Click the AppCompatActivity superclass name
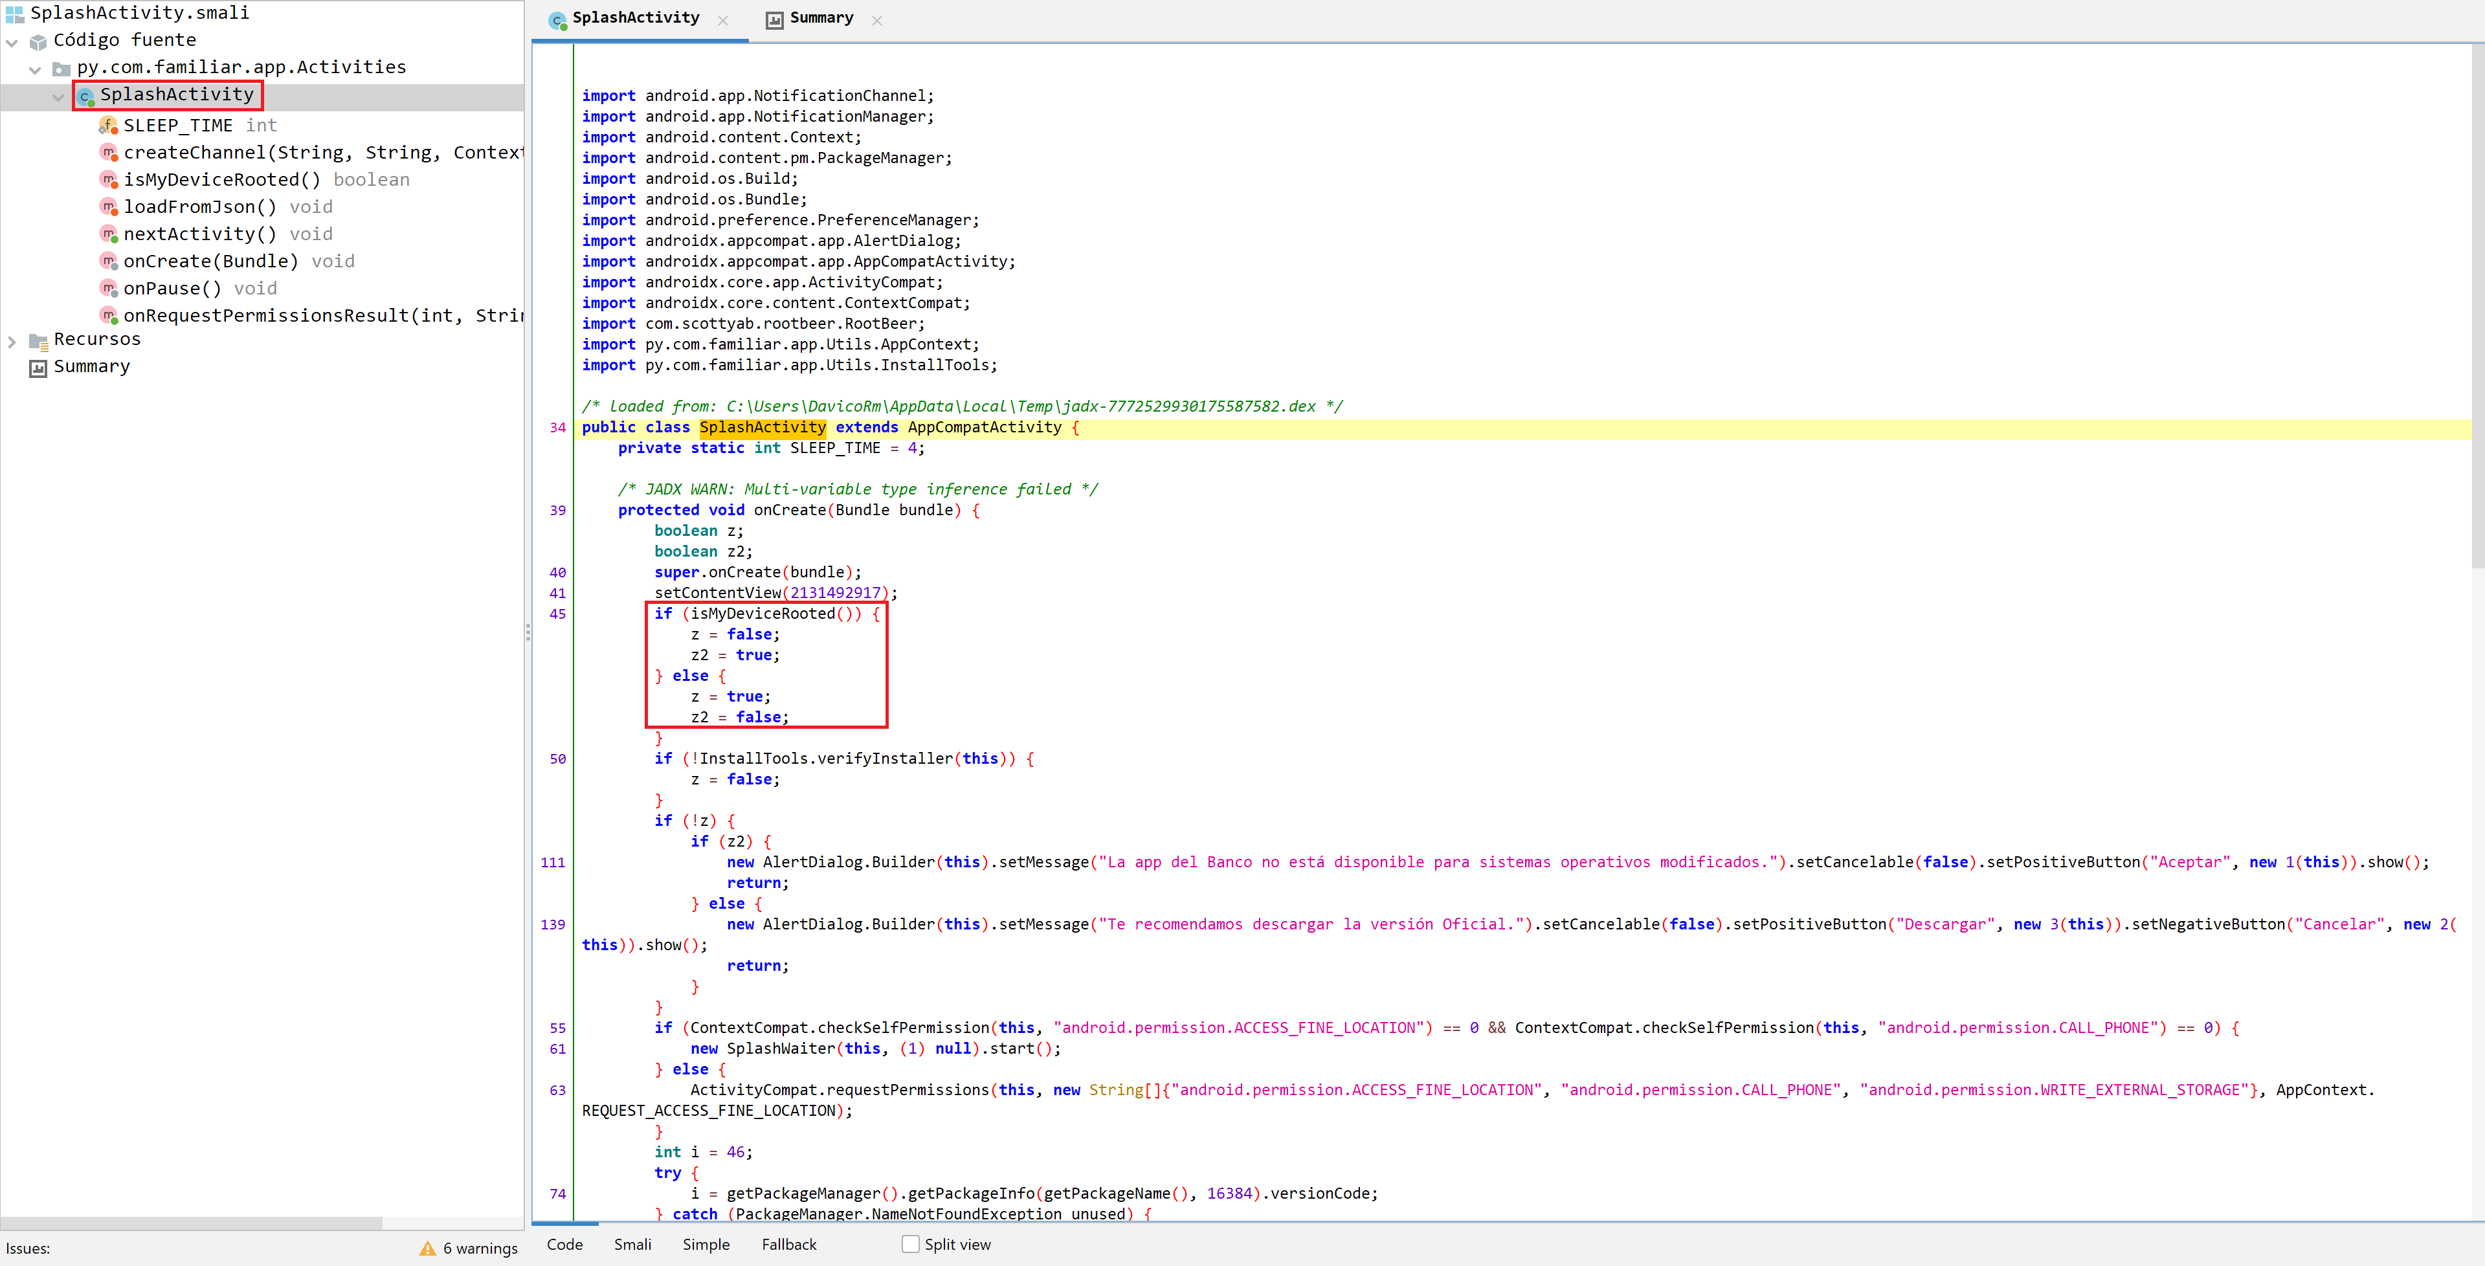2485x1266 pixels. [x=984, y=427]
